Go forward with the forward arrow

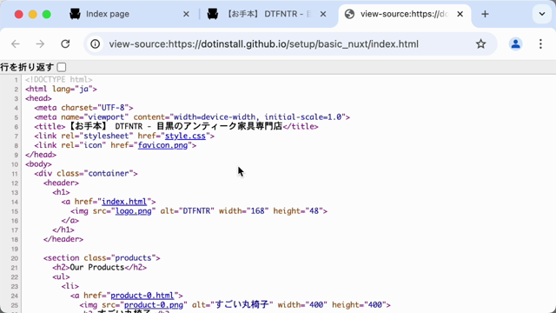tap(40, 44)
